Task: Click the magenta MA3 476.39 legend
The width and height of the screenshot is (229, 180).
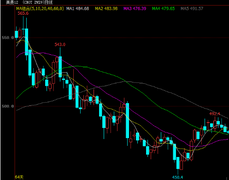Action: [x=135, y=9]
